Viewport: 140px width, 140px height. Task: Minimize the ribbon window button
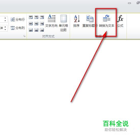[130, 3]
